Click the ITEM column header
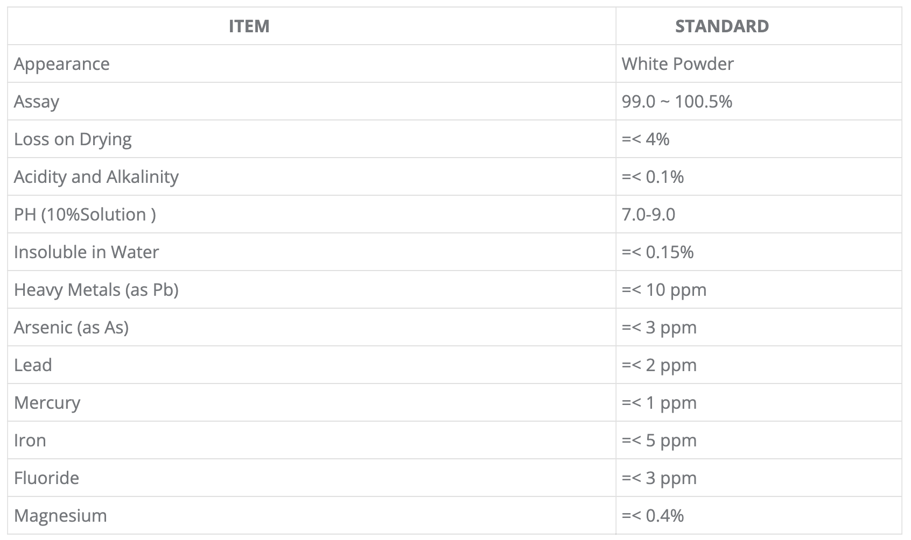This screenshot has height=540, width=911. [x=249, y=26]
